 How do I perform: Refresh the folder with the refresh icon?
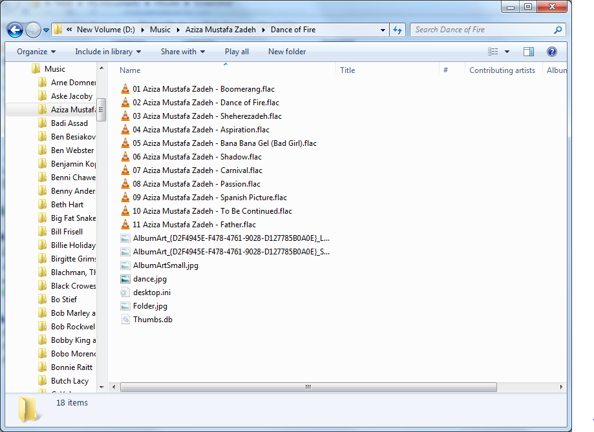[398, 30]
